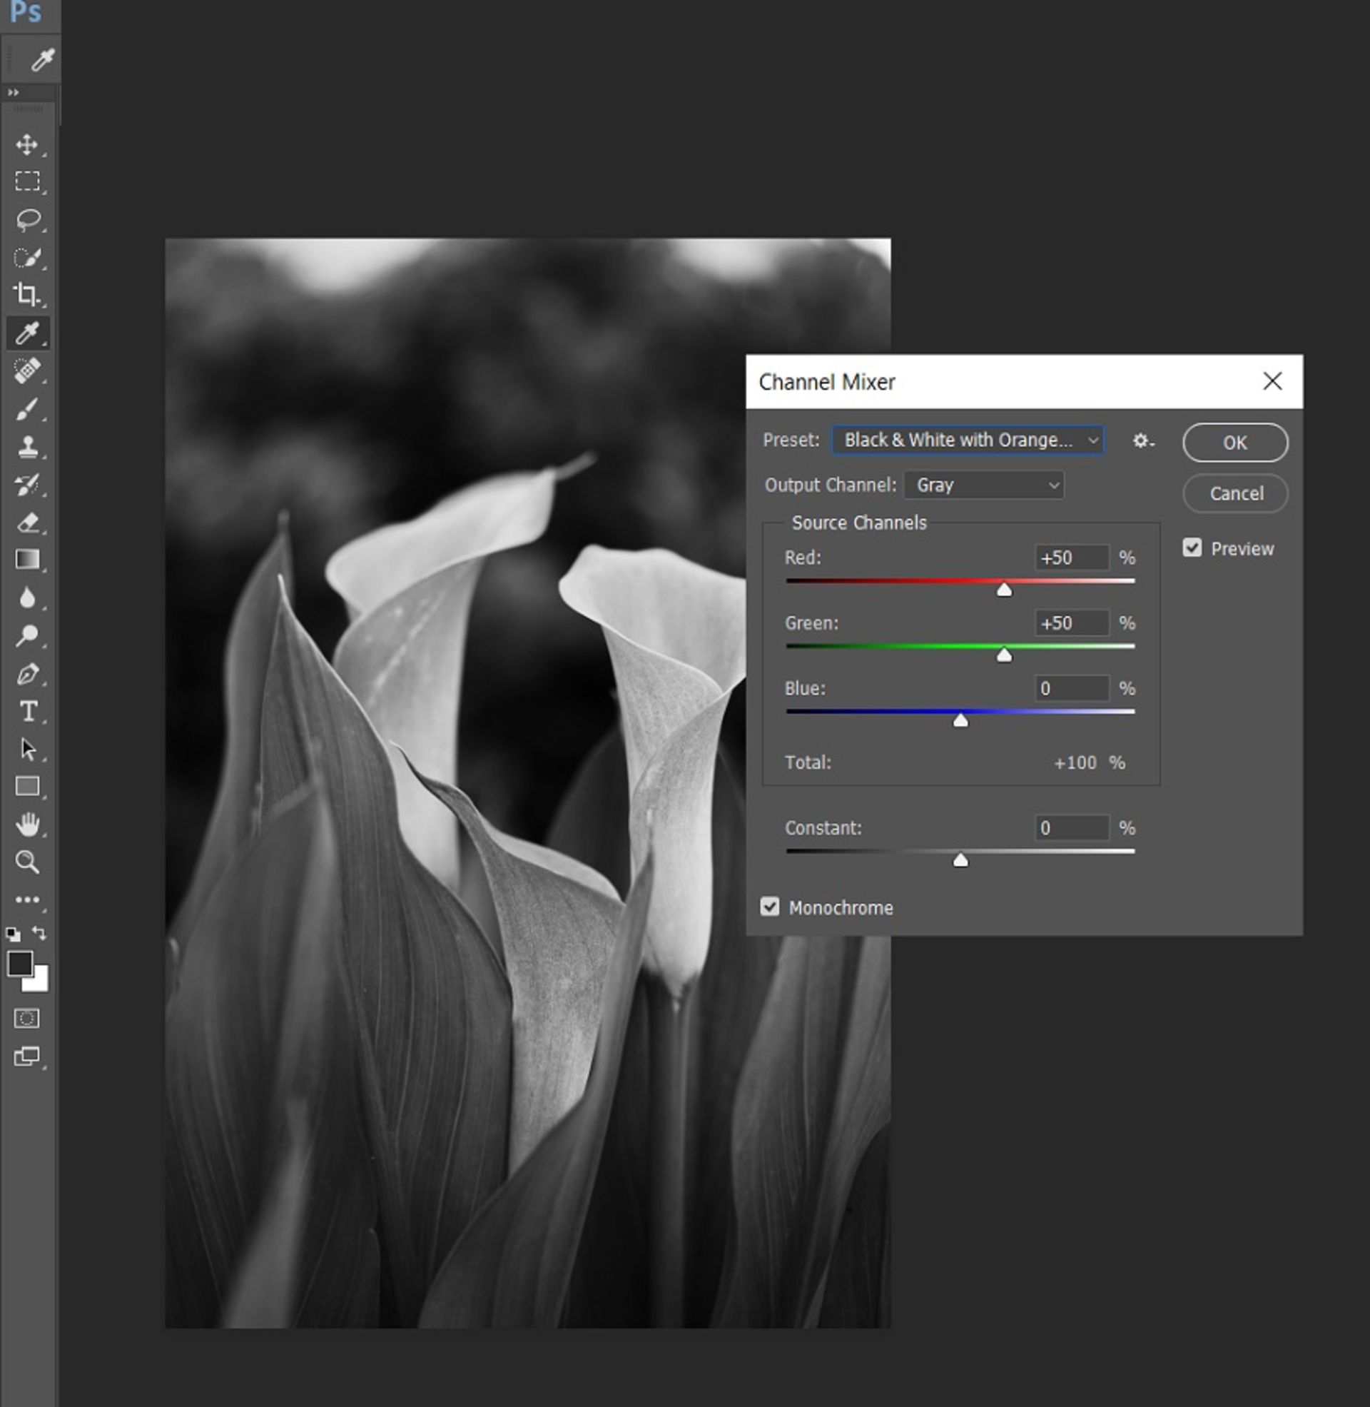Select the Crop tool

(27, 294)
